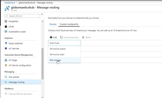Click the Manual failover icon
The width and height of the screenshot is (162, 98).
point(6,94)
